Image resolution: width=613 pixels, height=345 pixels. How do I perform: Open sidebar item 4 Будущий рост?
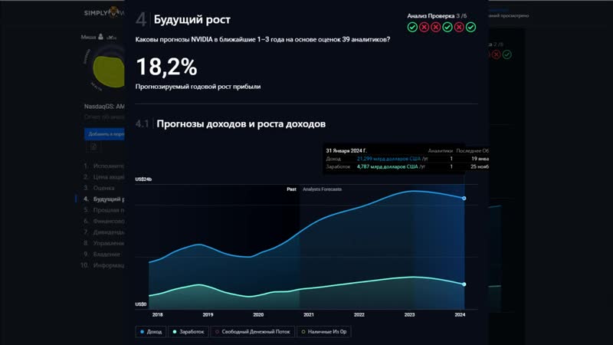(104, 199)
